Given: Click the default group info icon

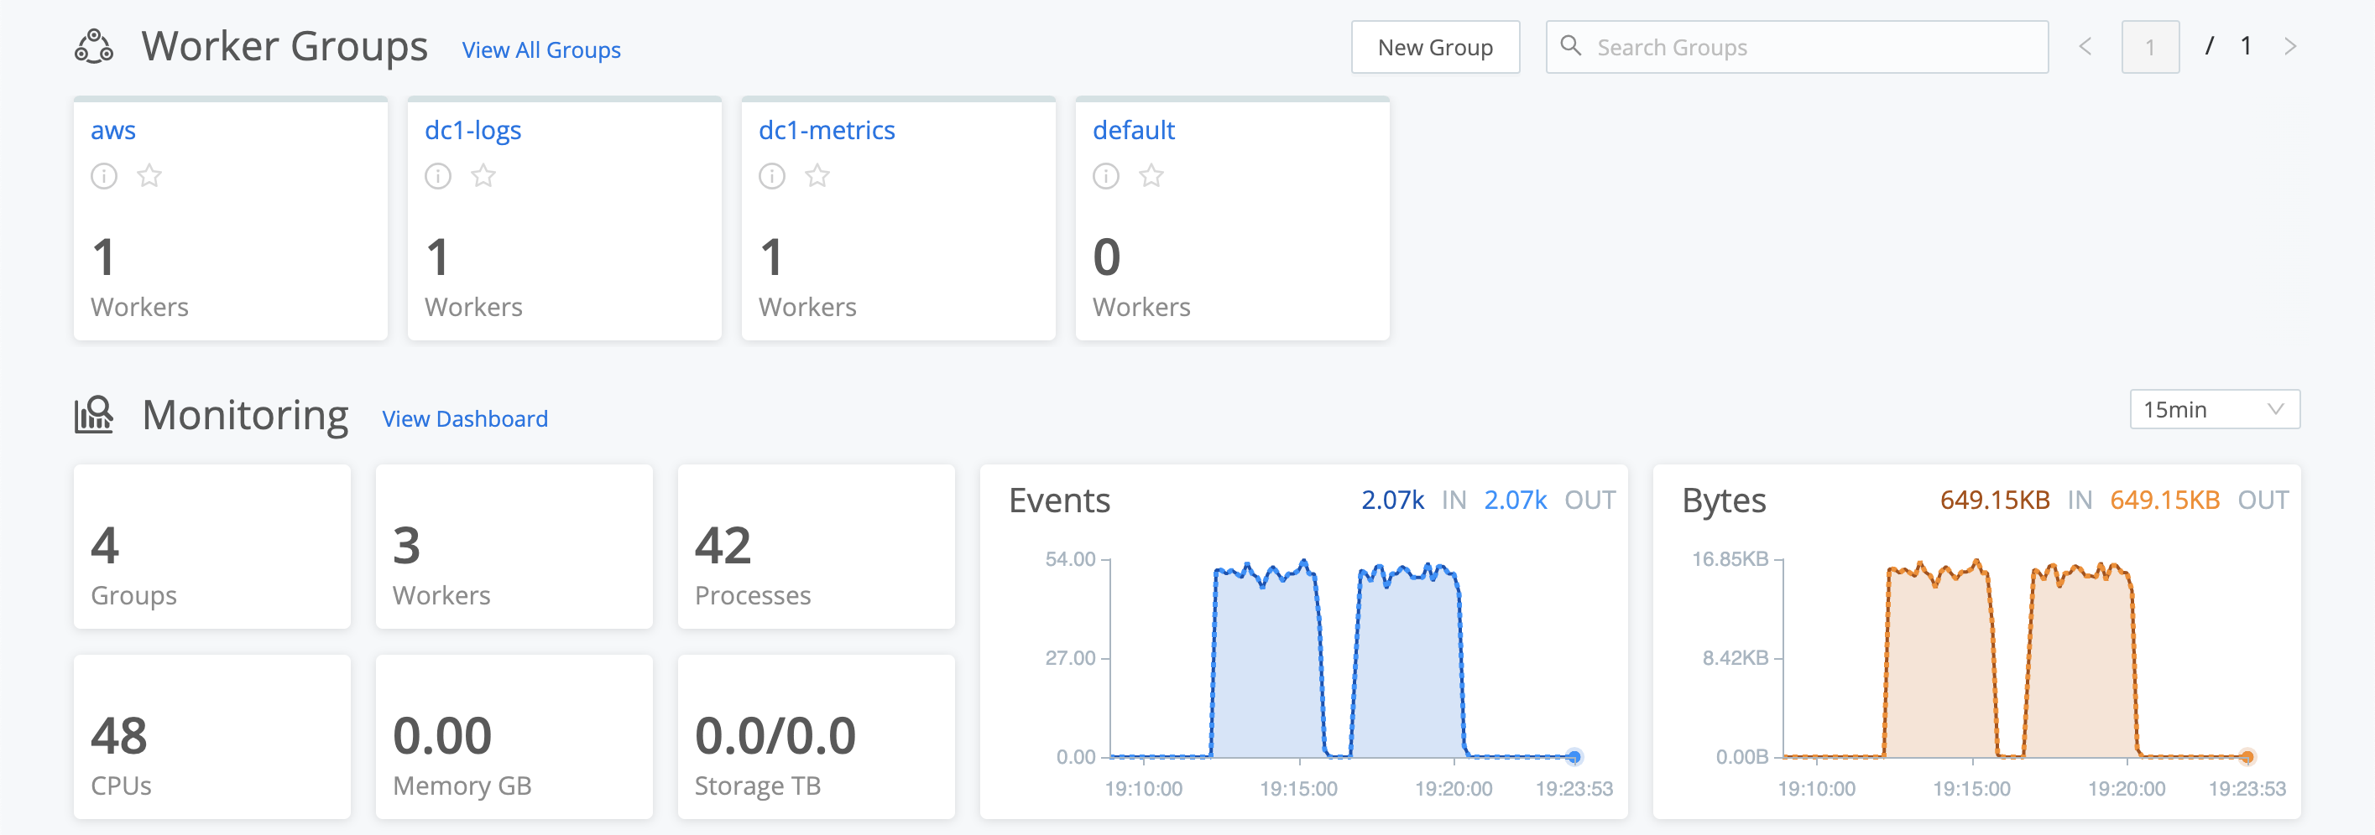Looking at the screenshot, I should (x=1105, y=176).
